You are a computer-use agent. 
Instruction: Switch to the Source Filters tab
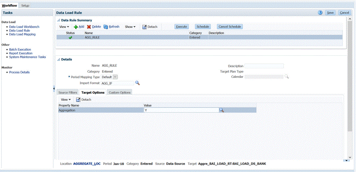(x=68, y=93)
